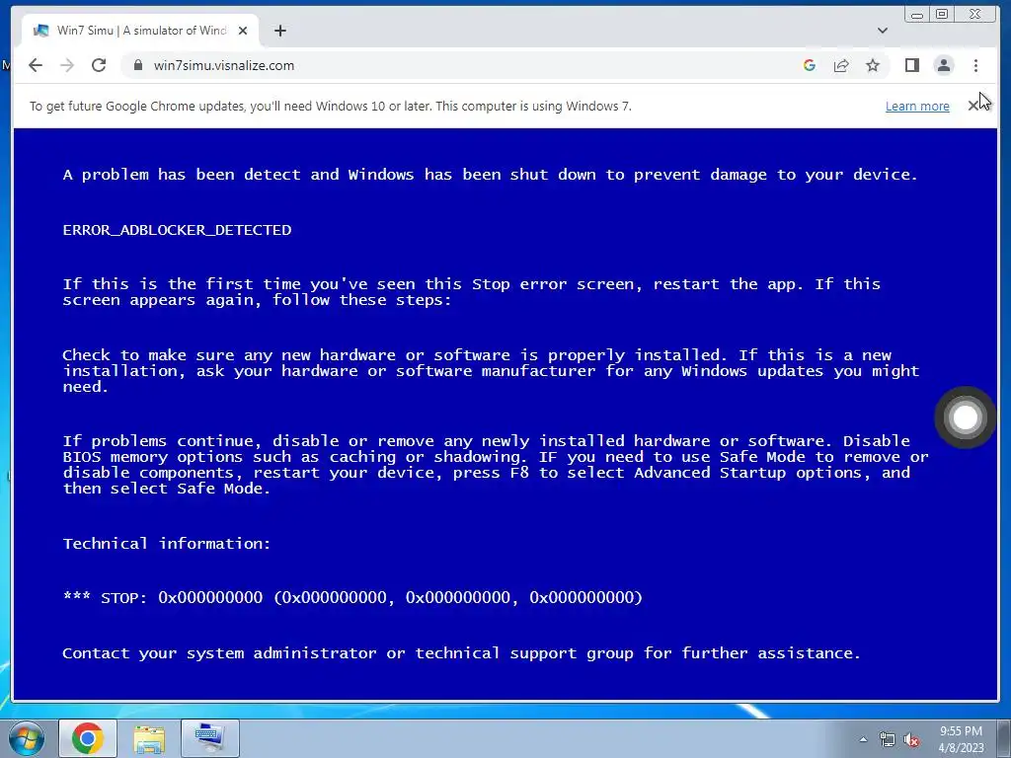Open the on-screen keyboard taskbar app
The height and width of the screenshot is (758, 1011).
click(x=210, y=738)
